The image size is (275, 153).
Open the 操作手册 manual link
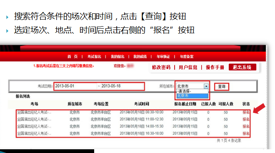[215, 67]
